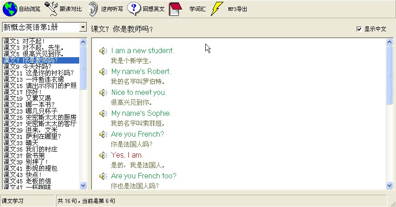396x207 pixels.
Task: Play audio for 'Nice to meet you.'
Action: [103, 93]
